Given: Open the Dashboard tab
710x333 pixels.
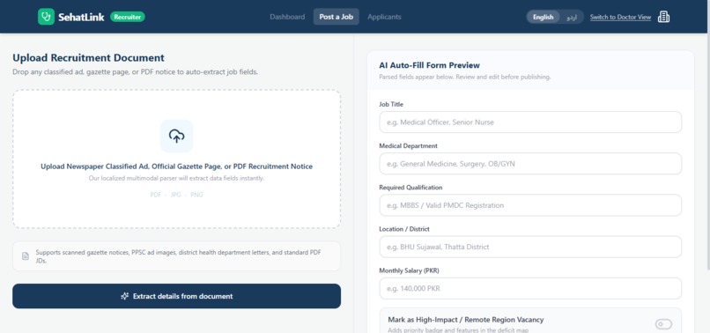Looking at the screenshot, I should pyautogui.click(x=287, y=17).
